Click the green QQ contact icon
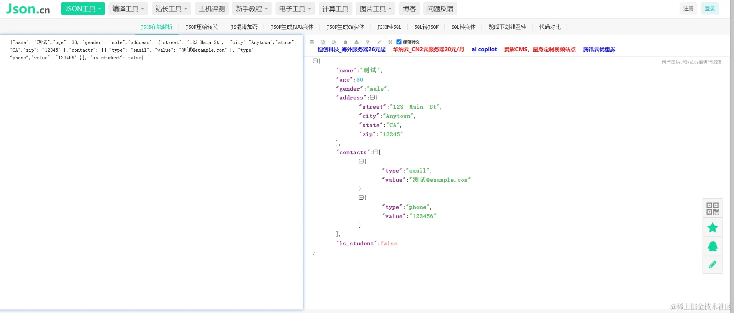Viewport: 734px width, 313px height. 713,246
